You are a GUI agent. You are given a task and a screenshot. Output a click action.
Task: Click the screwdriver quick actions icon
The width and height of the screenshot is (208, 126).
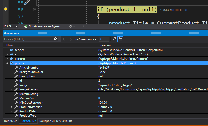pos(27,3)
